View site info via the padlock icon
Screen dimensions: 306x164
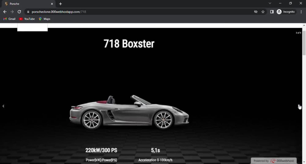point(28,12)
